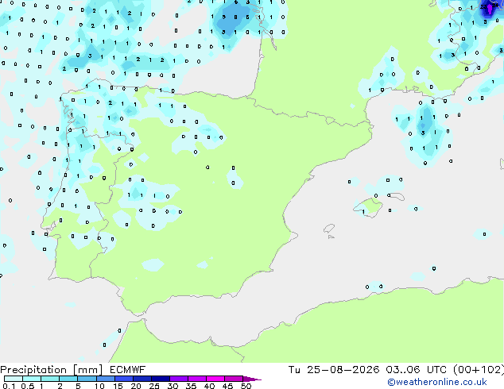Click the legend label '20'

coord(136,386)
